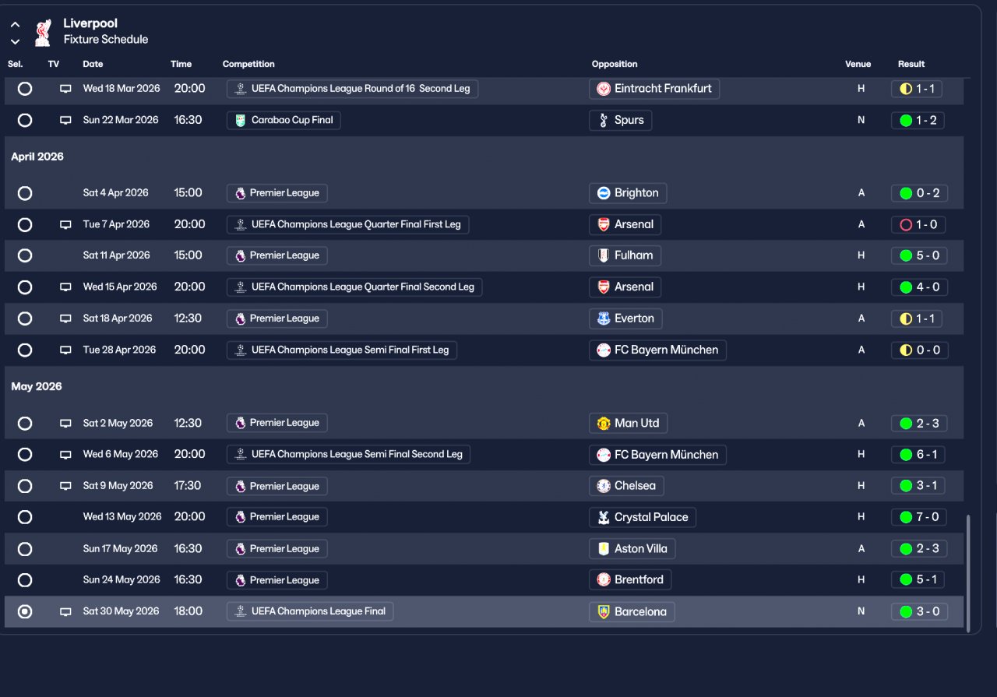Click the 17:30 kick-off time on the Chelsea row

pyautogui.click(x=188, y=486)
